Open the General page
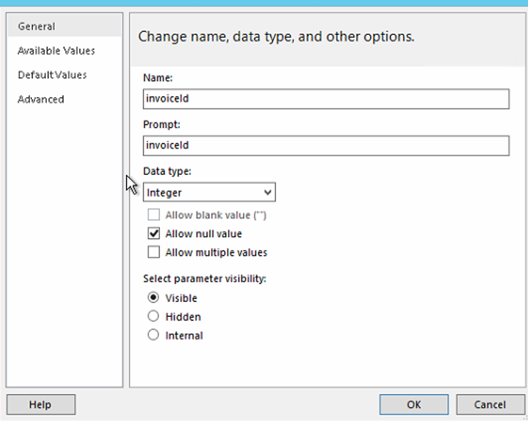The image size is (528, 421). pyautogui.click(x=36, y=26)
